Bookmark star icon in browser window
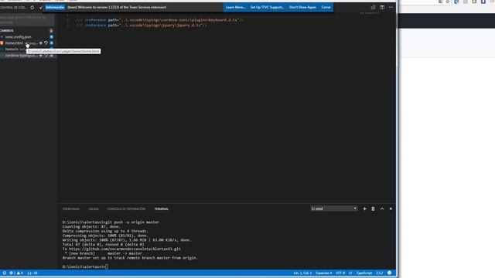This screenshot has width=495, height=278. (x=448, y=2)
